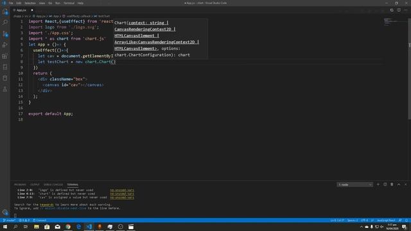Open Windows Action Center notifications
The height and width of the screenshot is (231, 411).
point(404,227)
